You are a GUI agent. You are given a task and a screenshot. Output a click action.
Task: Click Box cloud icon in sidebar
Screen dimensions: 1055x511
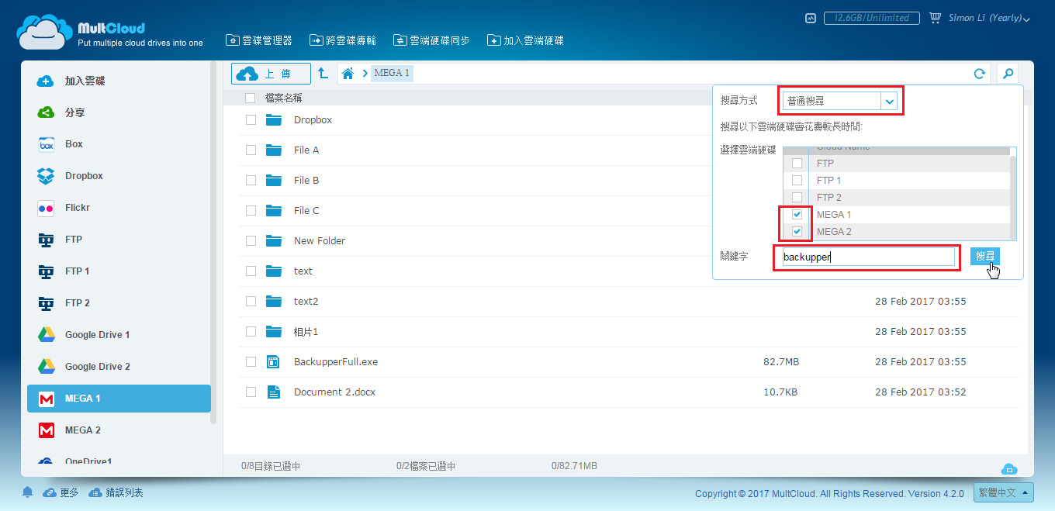point(47,144)
